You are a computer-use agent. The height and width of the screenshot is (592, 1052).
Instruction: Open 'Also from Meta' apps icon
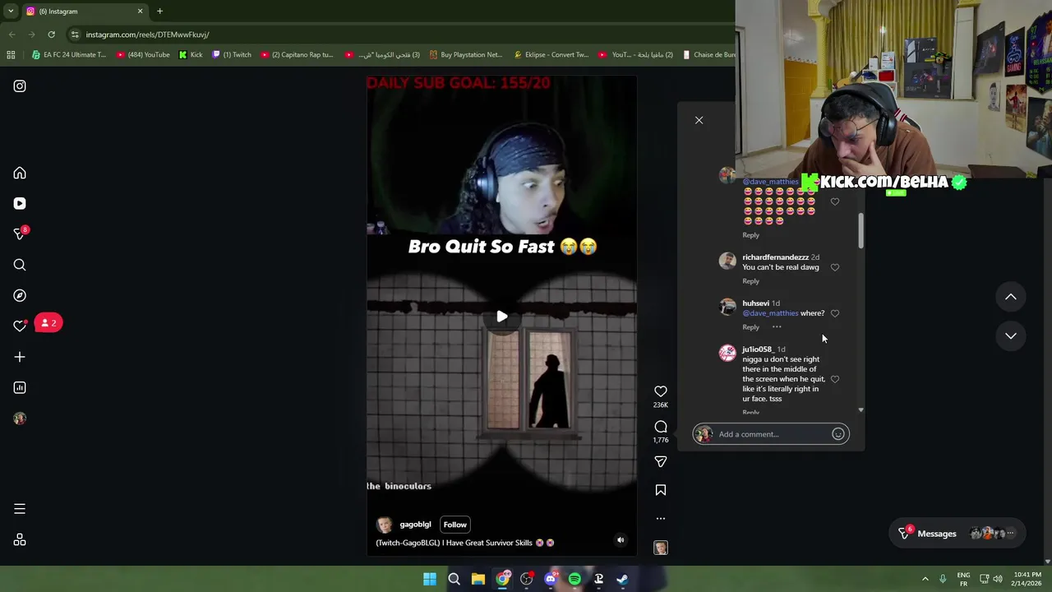click(20, 540)
